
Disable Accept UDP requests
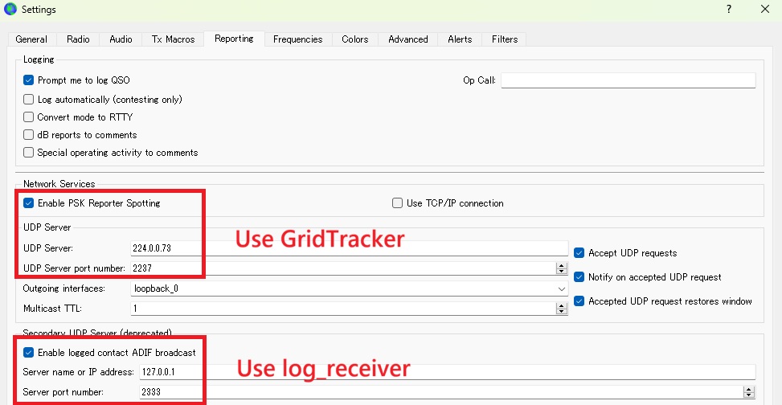(x=579, y=253)
